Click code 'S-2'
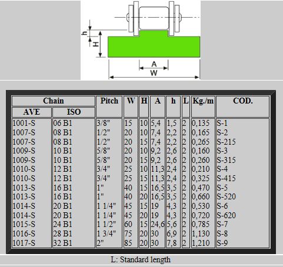 222,132
